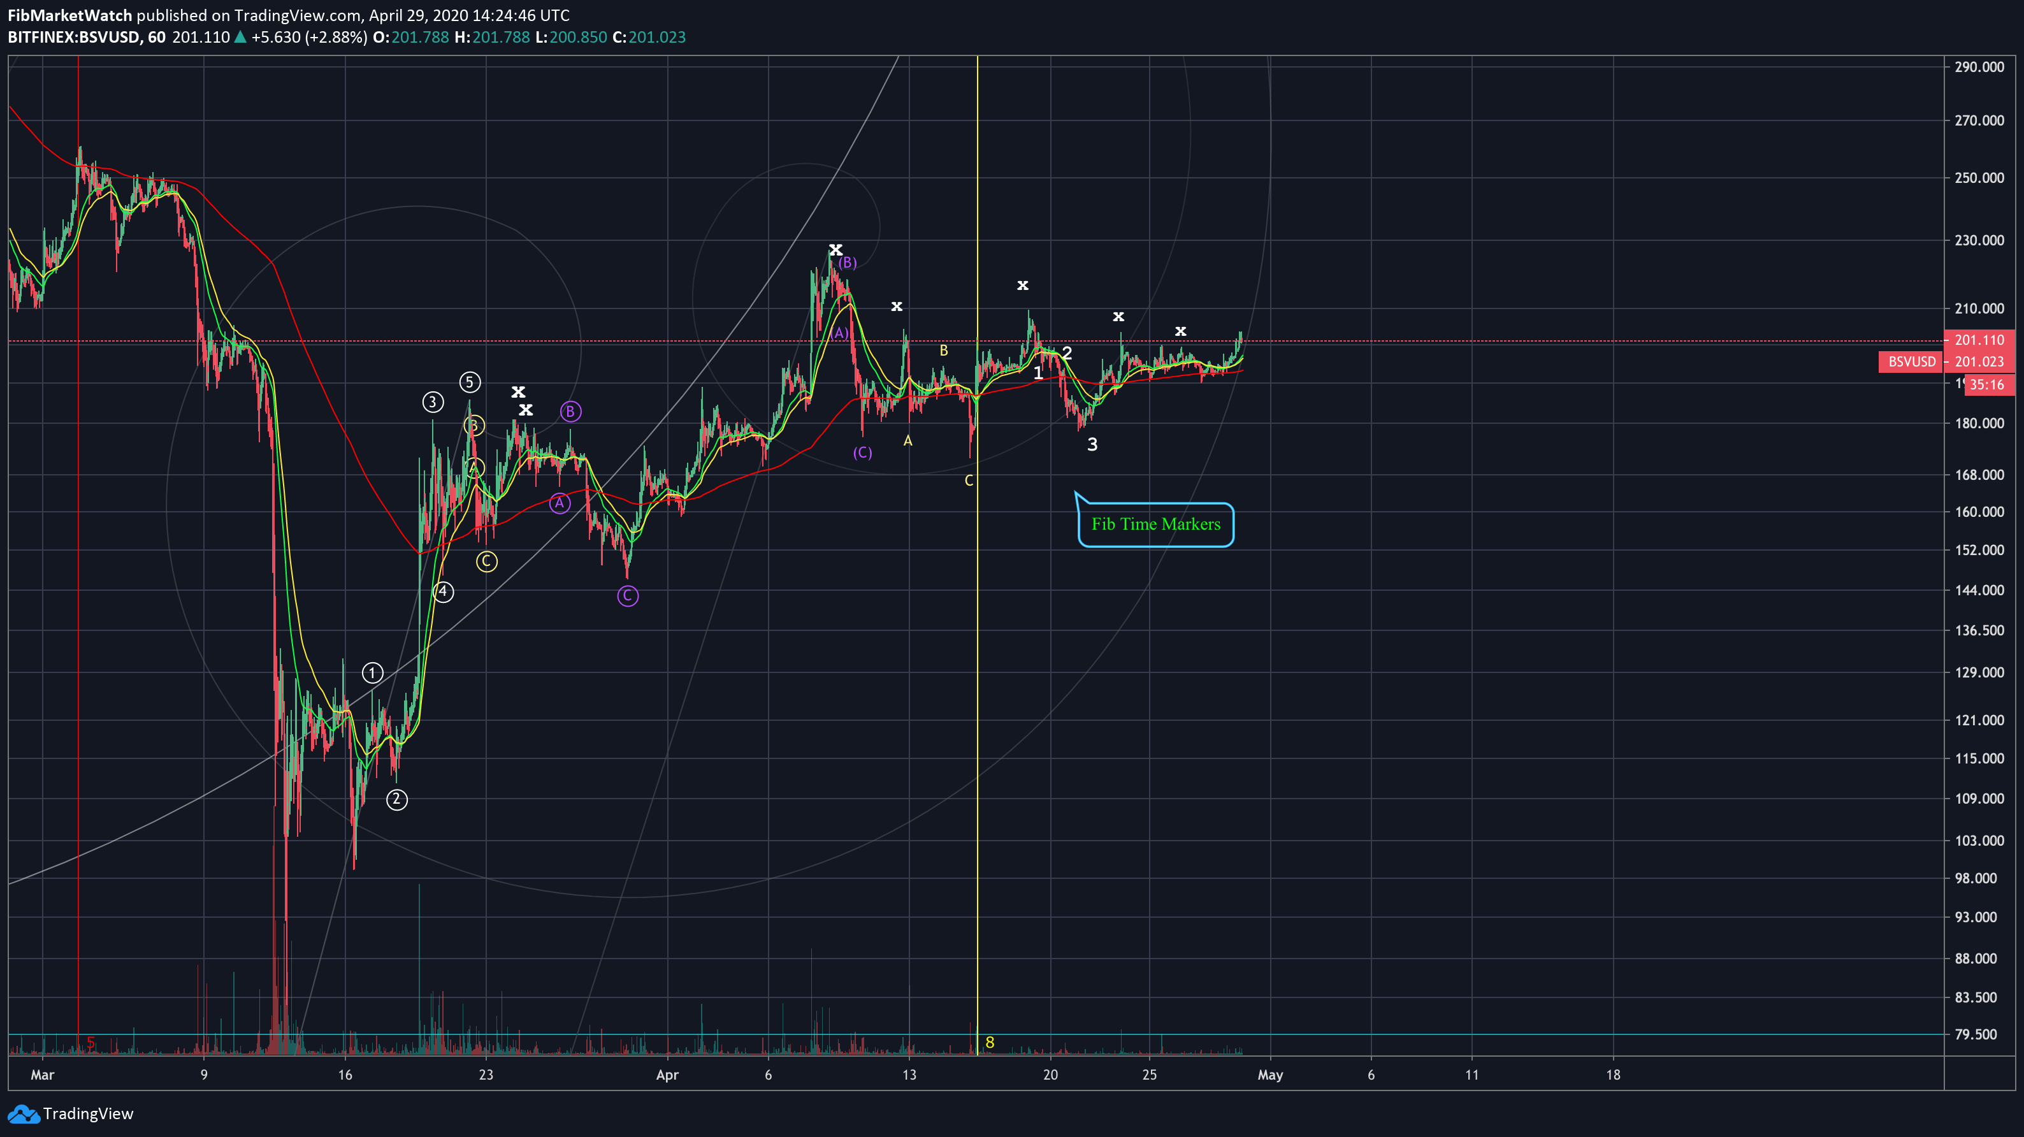Click the plain yellow C near the yellow line
This screenshot has height=1137, width=2024.
coord(969,480)
